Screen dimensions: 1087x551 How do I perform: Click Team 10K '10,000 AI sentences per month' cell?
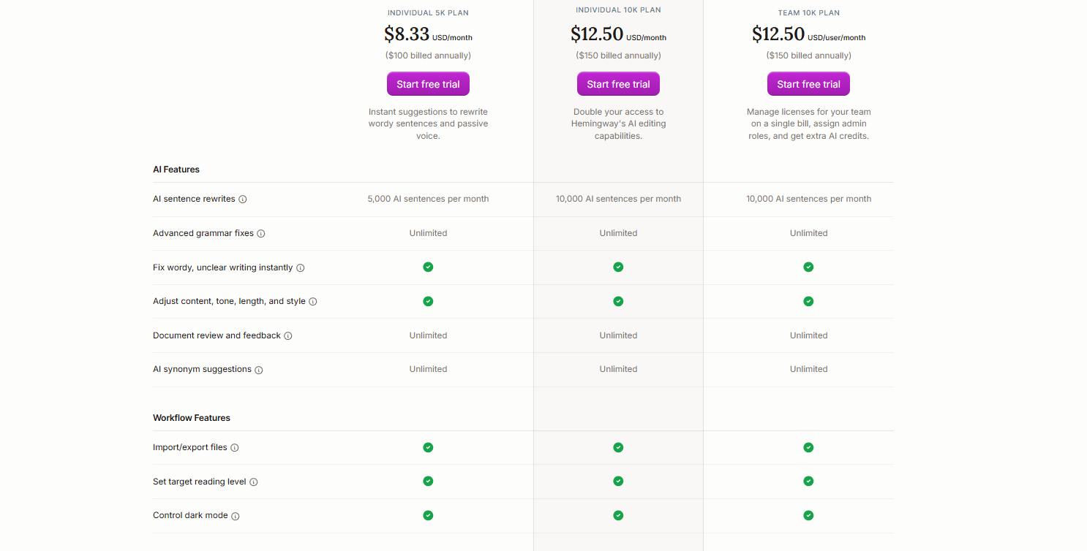(808, 199)
